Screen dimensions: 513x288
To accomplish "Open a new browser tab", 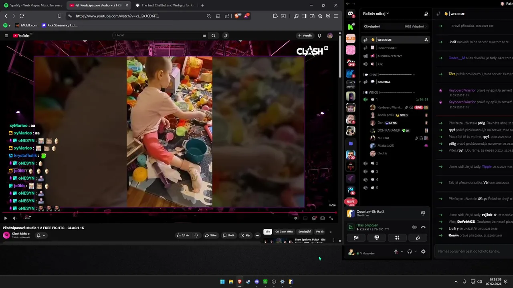I will (202, 5).
